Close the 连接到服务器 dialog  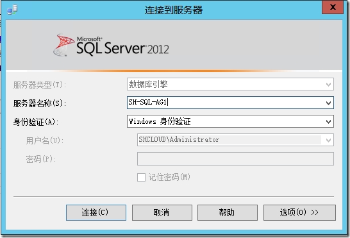pos(333,7)
